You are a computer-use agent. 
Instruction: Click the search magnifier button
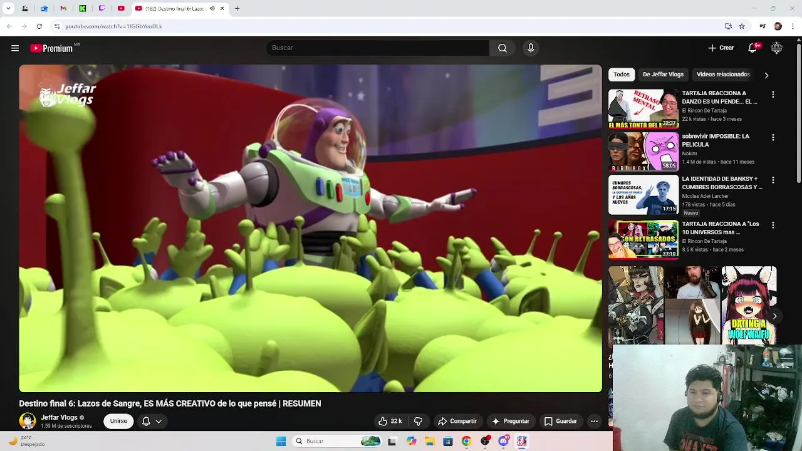[x=503, y=48]
